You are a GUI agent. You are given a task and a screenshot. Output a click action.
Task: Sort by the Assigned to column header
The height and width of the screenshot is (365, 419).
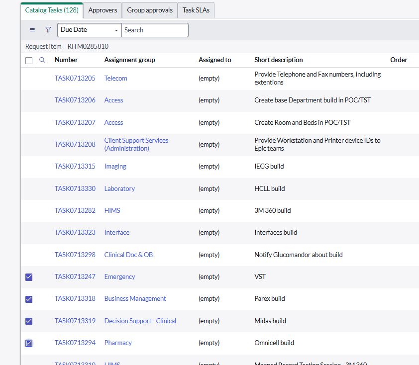click(215, 60)
